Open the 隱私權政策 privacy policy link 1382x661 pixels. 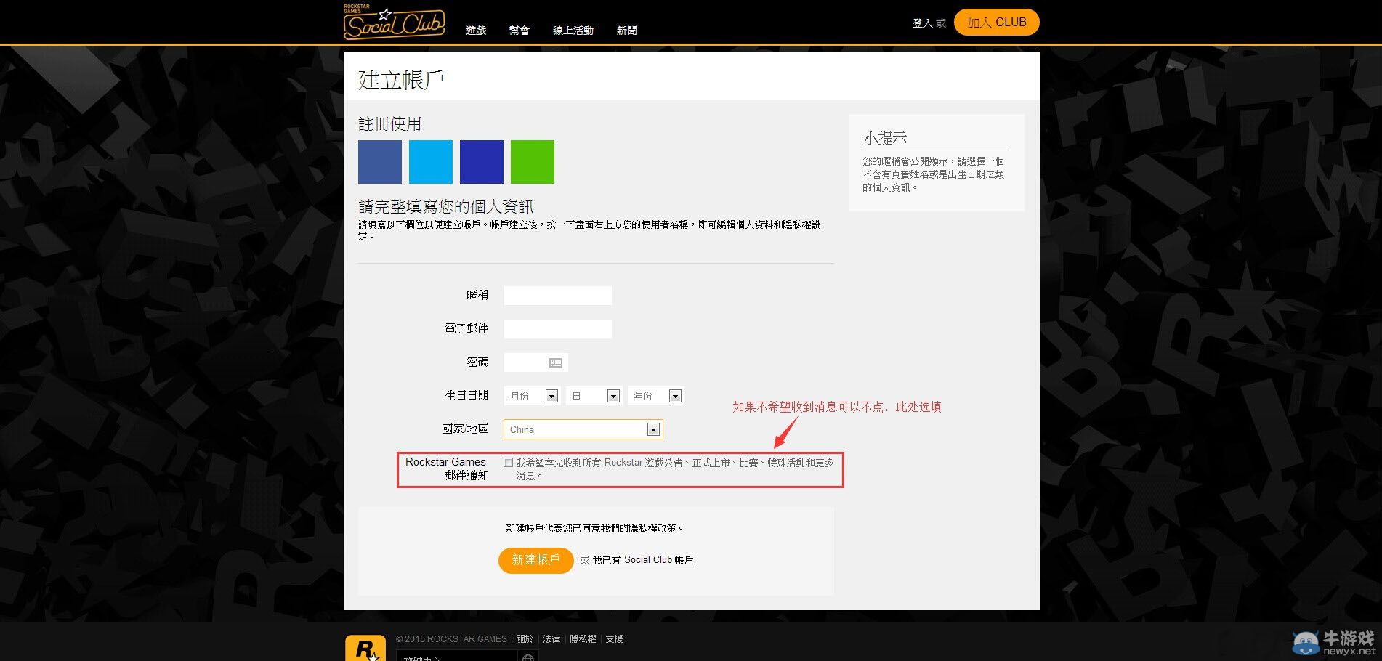652,528
